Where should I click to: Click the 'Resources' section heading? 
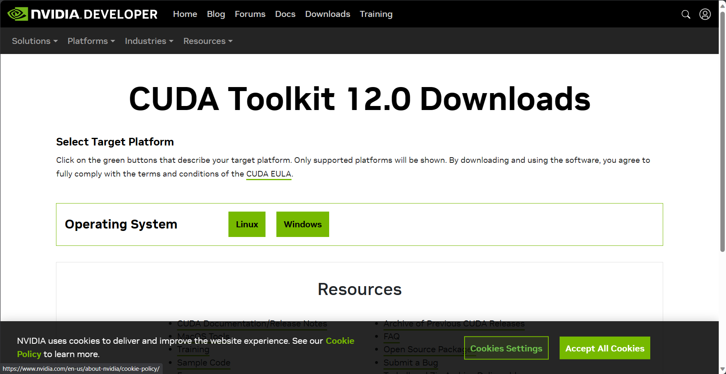(x=360, y=289)
